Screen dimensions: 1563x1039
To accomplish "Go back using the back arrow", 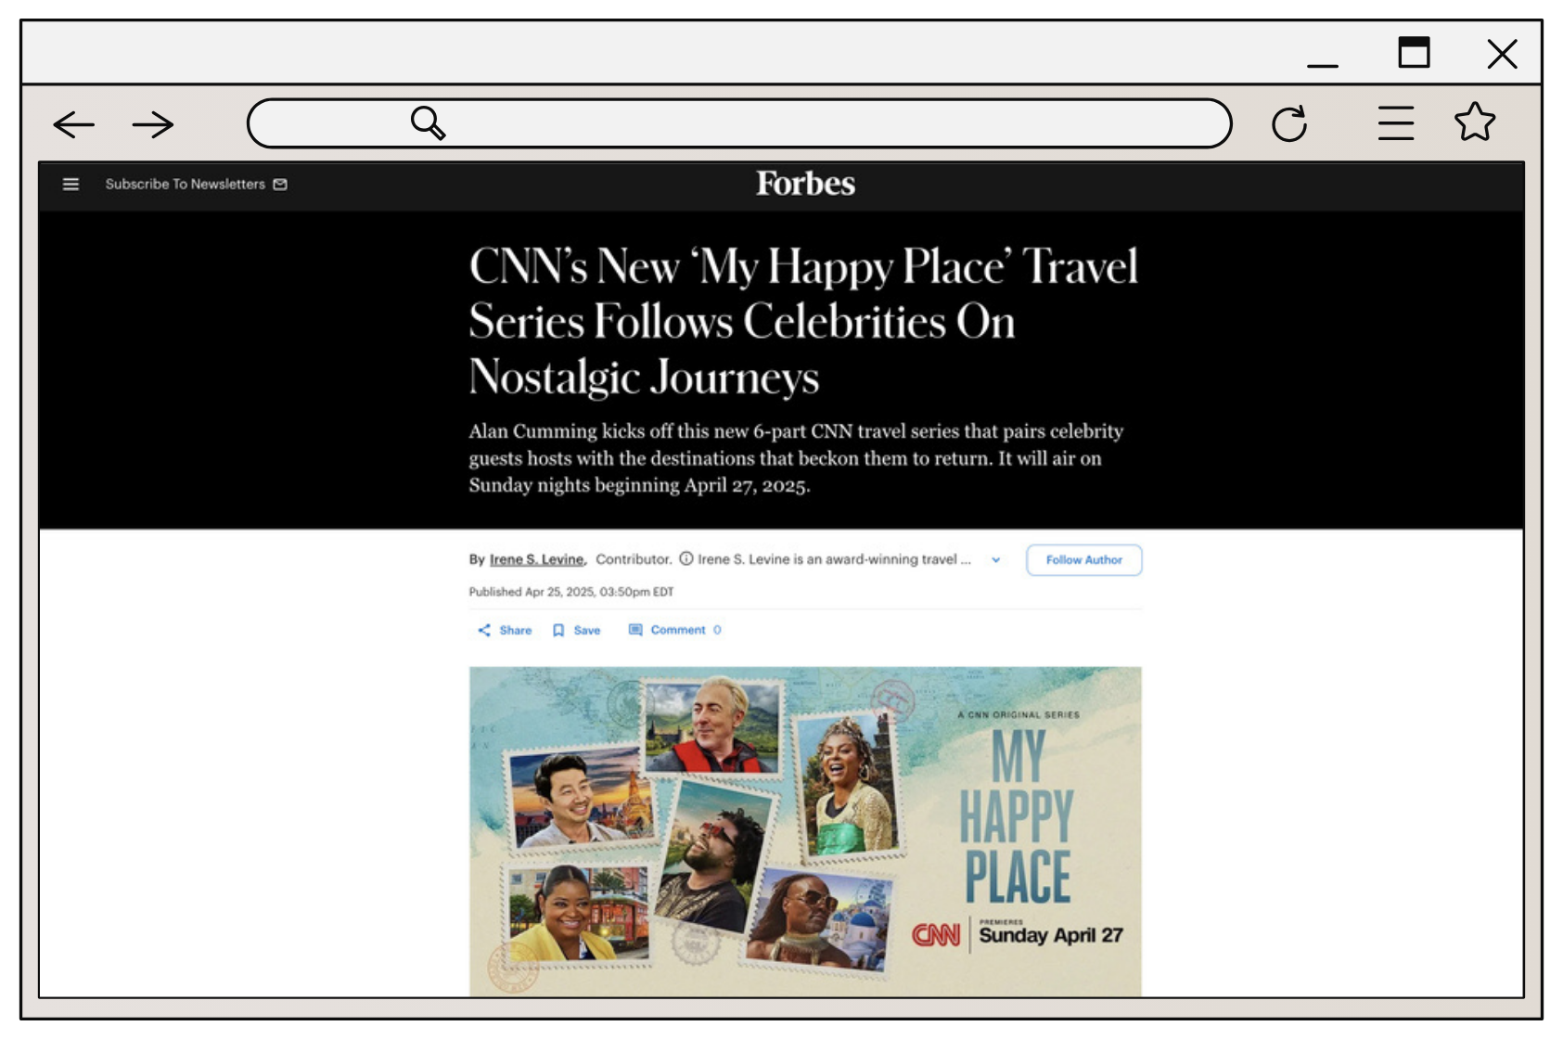I will (x=72, y=123).
